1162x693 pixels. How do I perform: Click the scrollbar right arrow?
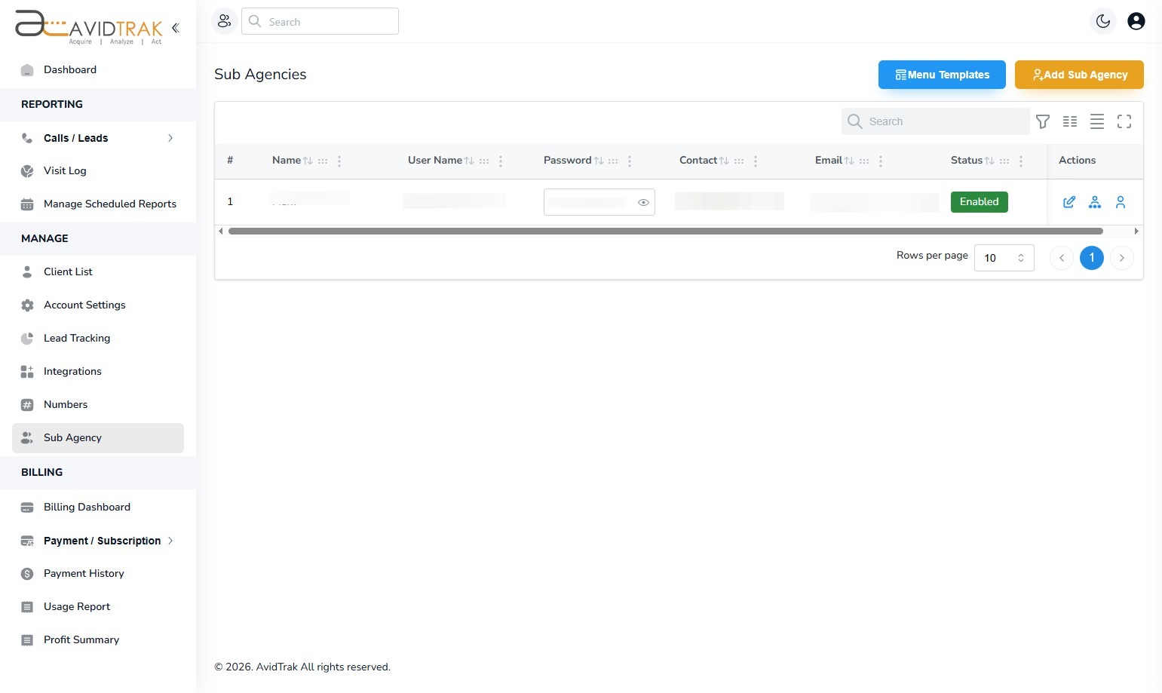point(1136,232)
